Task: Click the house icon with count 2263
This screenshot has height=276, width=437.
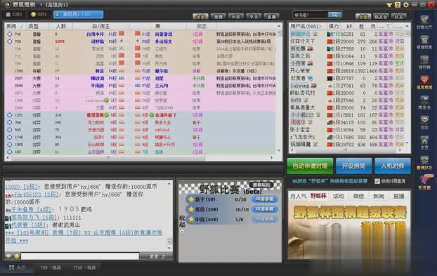Action: pyautogui.click(x=8, y=14)
